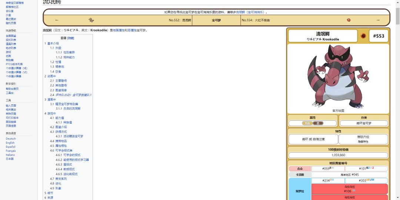Jump to section 2.1 主要登场
Image resolution: width=400 pixels, height=200 pixels.
pos(59,81)
